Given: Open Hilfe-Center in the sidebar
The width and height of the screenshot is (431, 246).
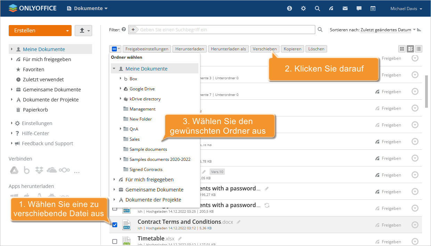Looking at the screenshot, I should click(x=35, y=133).
